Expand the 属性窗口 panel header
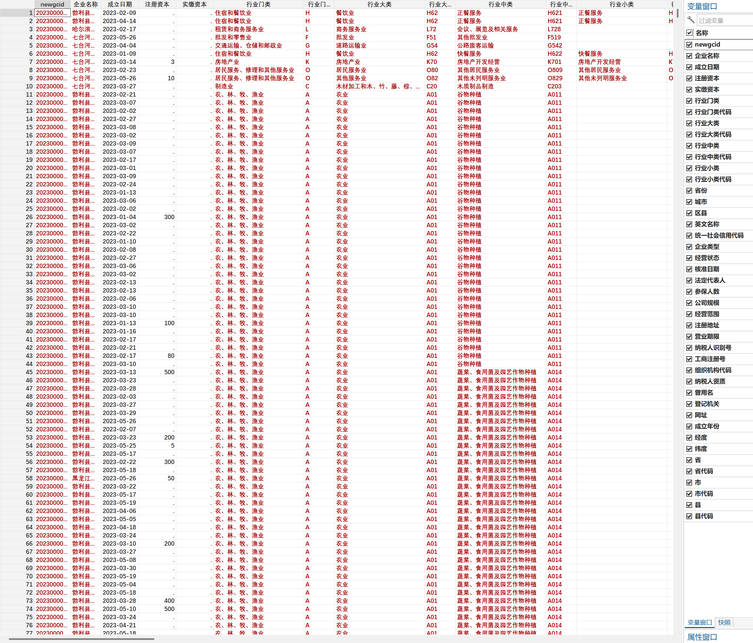Image resolution: width=753 pixels, height=643 pixels. 702,637
